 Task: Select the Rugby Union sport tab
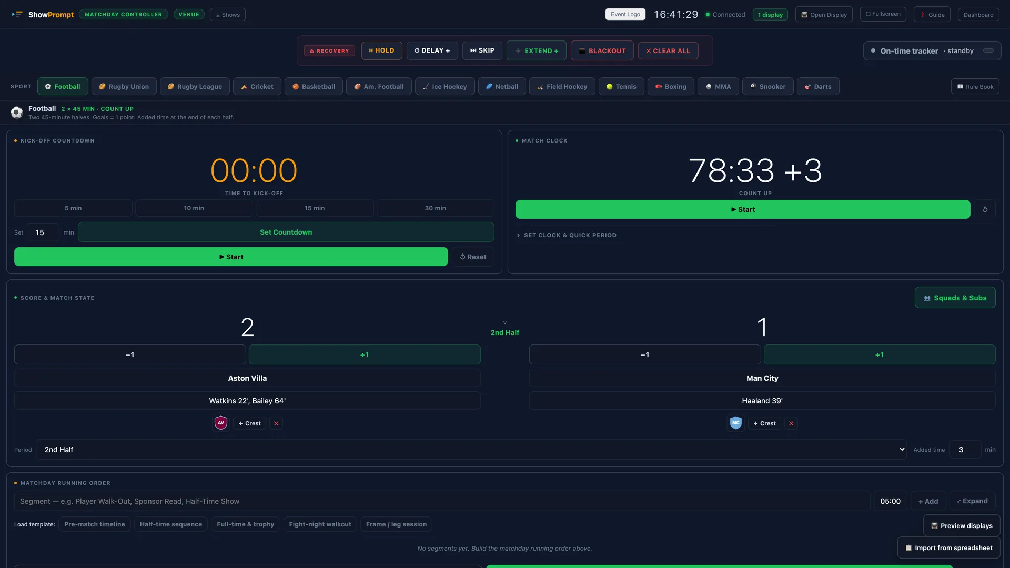point(124,87)
